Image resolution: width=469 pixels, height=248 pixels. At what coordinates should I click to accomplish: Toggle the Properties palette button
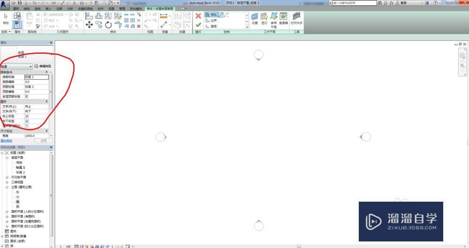[17, 24]
